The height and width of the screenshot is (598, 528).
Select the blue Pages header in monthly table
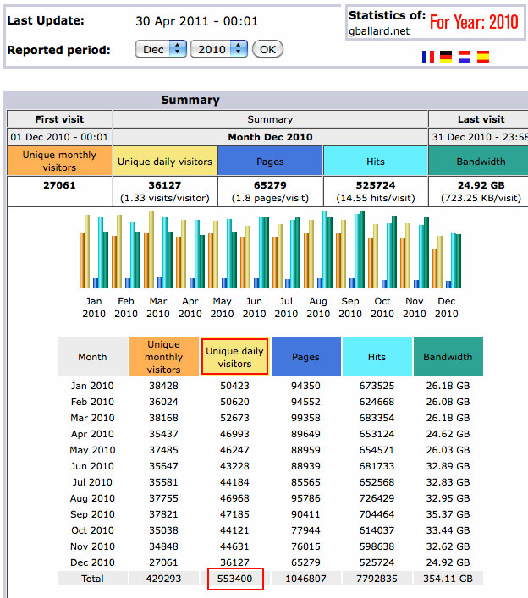click(305, 357)
